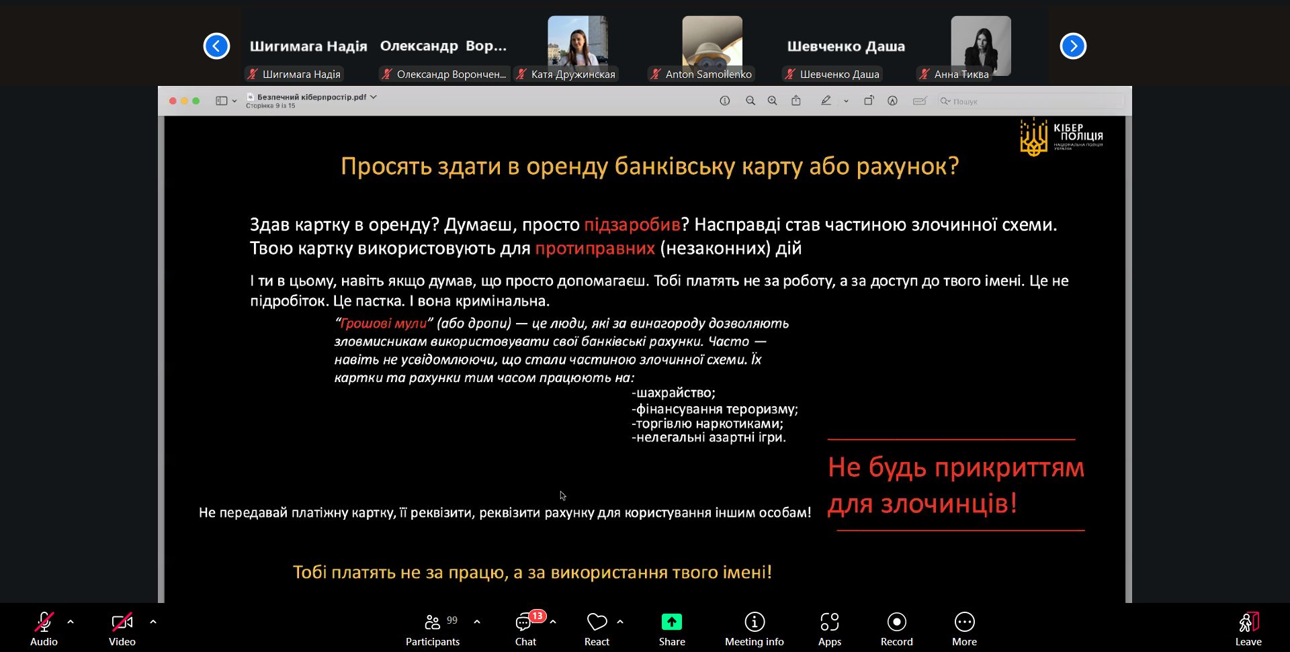This screenshot has width=1290, height=652.
Task: Open video options arrow next to Video
Action: (x=153, y=622)
